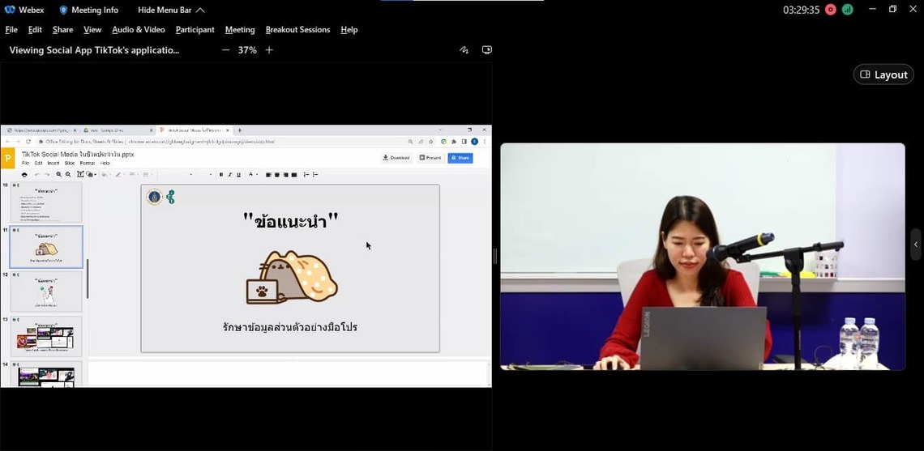Zoom out shared content with minus
Image resolution: width=924 pixels, height=451 pixels.
tap(225, 50)
